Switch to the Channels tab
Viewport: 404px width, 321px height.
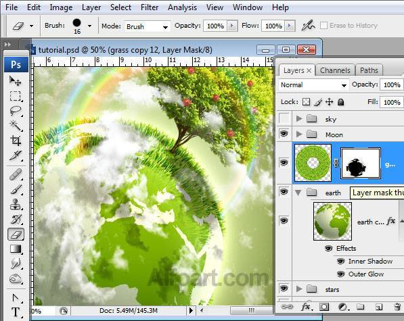(335, 70)
